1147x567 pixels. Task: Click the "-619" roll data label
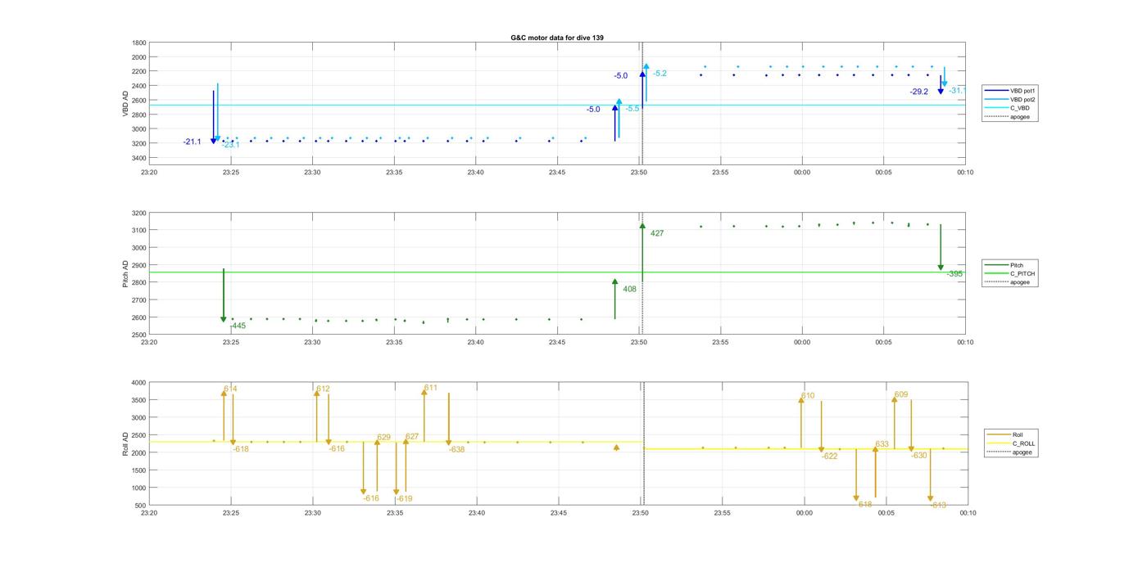tap(404, 498)
